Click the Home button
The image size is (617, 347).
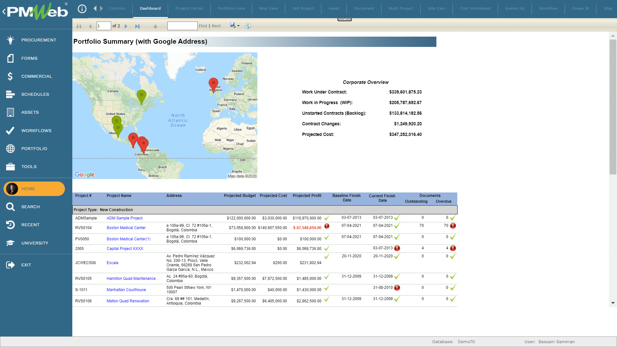click(34, 189)
